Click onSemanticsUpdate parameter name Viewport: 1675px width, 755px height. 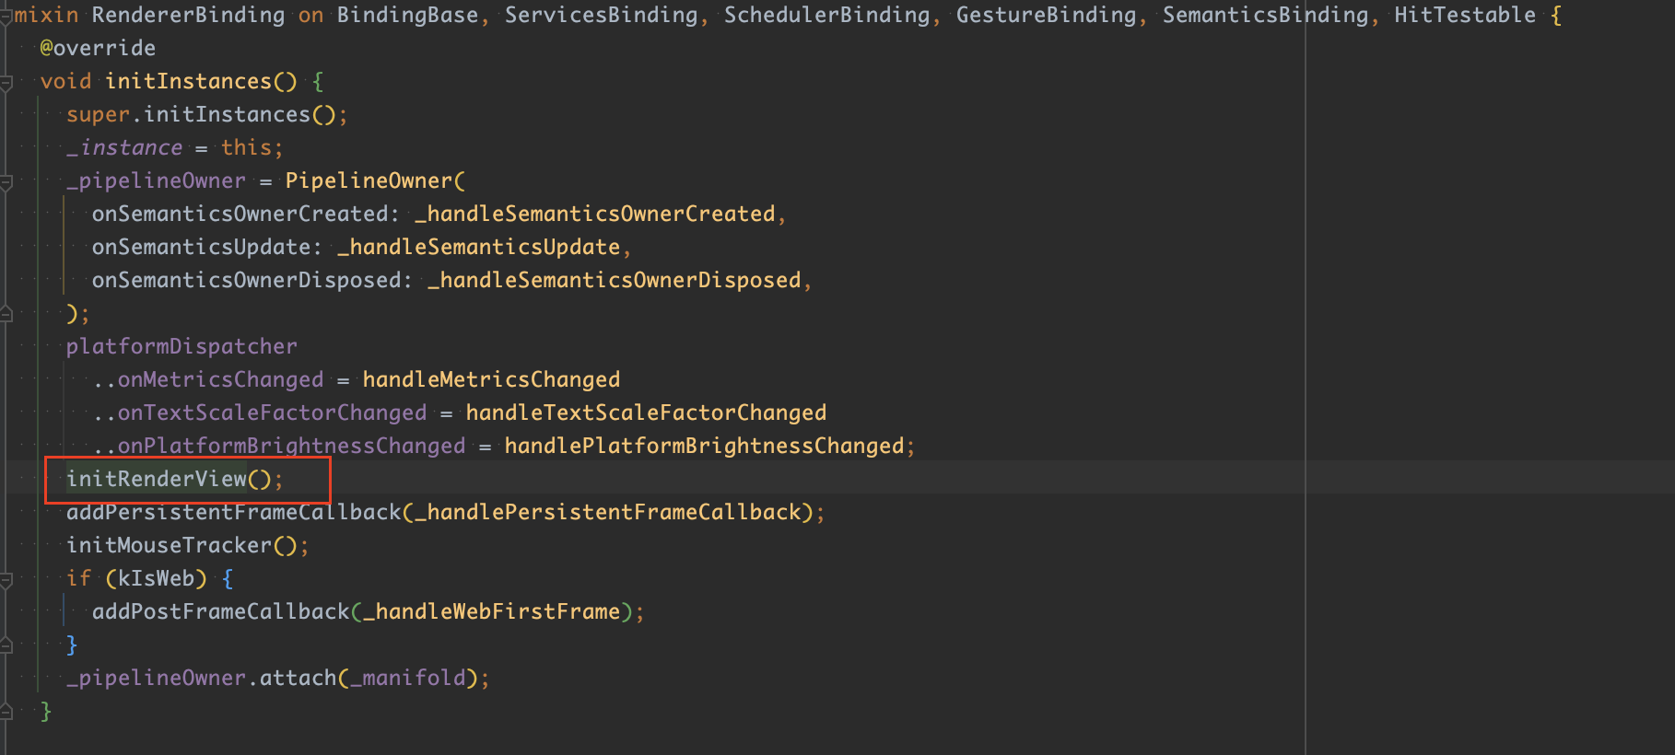coord(201,247)
